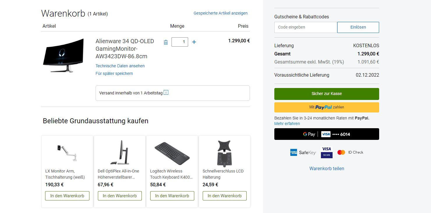
Task: Open LX Monitor Arm, Tischhalterung title
Action: point(65,174)
